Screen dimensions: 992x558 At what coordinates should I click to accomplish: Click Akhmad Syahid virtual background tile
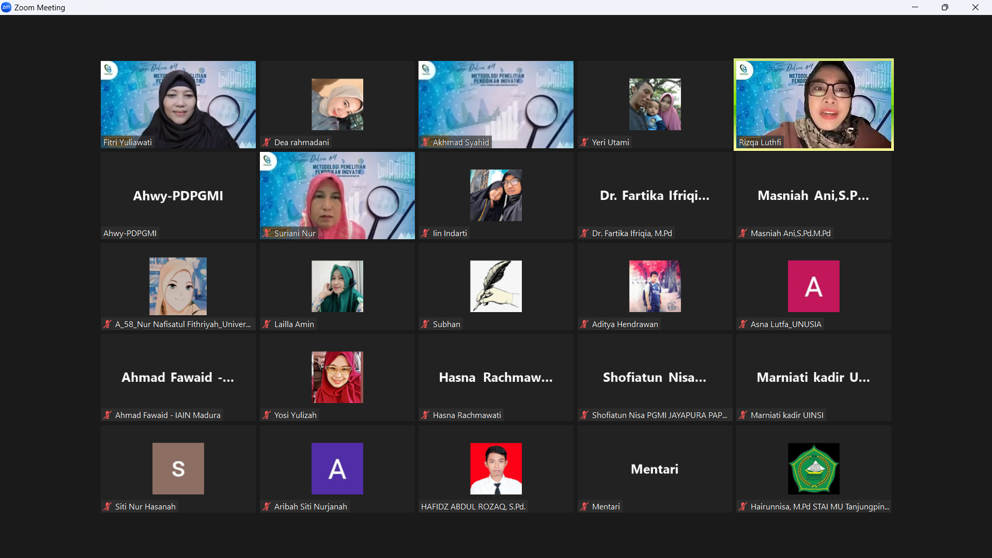coord(495,104)
